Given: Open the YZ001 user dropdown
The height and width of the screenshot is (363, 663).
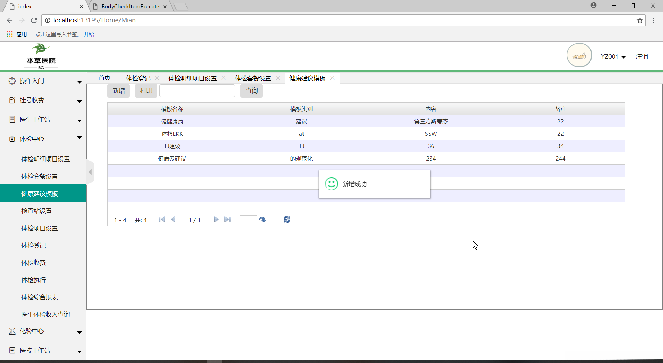Looking at the screenshot, I should click(613, 57).
